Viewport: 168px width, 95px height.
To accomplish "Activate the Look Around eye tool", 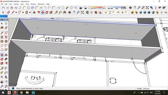I will click(160, 8).
